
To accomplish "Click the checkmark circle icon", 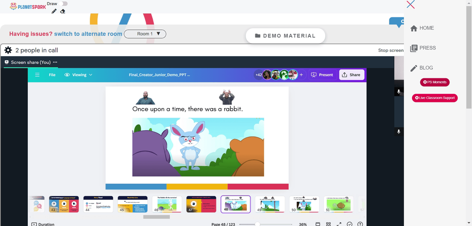I will click(x=349, y=224).
